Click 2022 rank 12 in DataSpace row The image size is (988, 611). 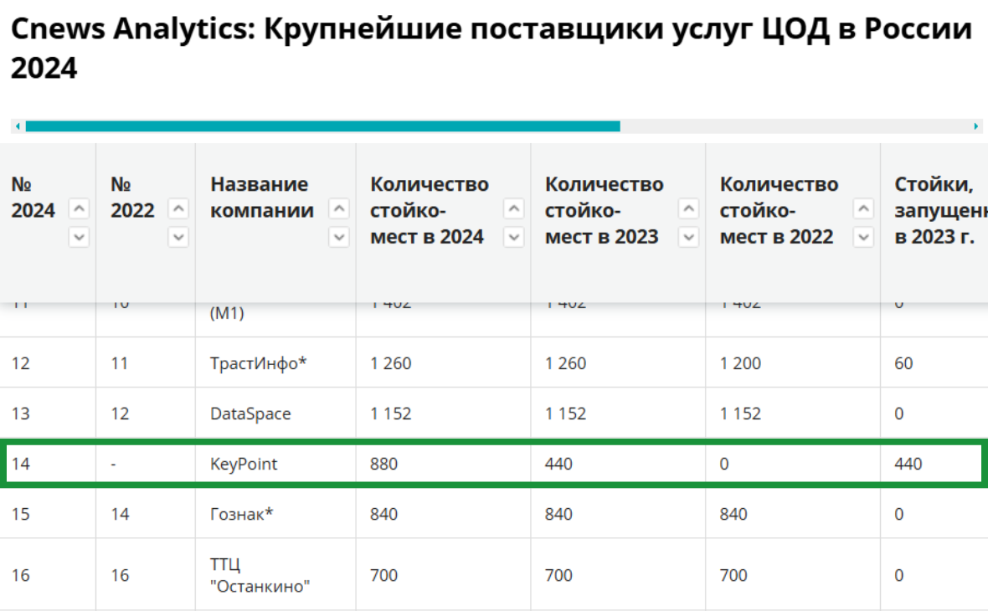pos(120,413)
